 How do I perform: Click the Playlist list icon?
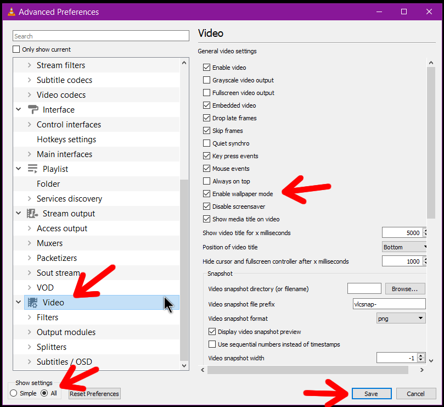[32, 169]
